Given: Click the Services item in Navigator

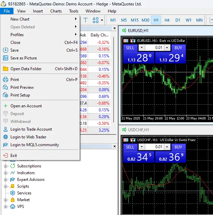Looking at the screenshot, I should click(24, 193).
